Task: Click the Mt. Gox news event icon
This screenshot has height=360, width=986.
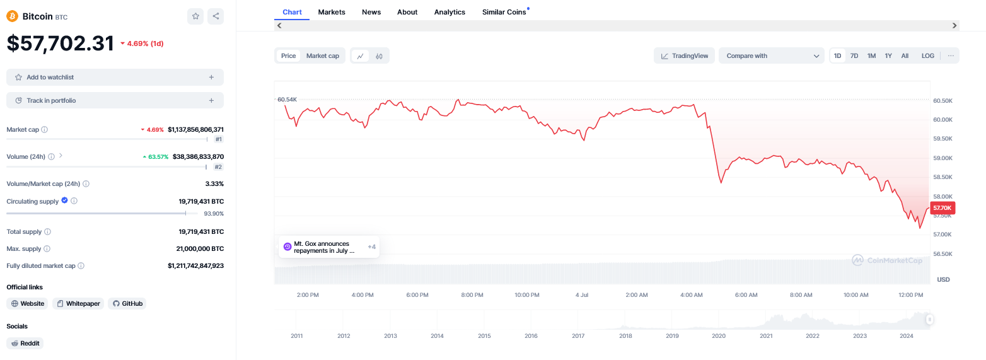Action: pyautogui.click(x=287, y=247)
